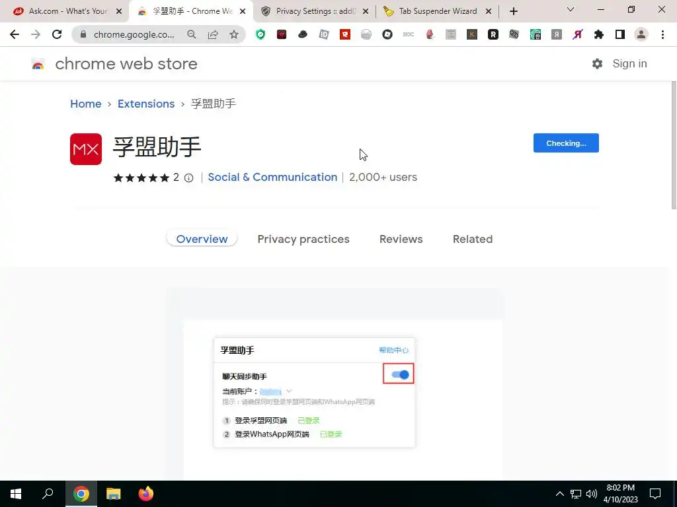Go back to the previous page
This screenshot has height=507, width=677.
15,34
